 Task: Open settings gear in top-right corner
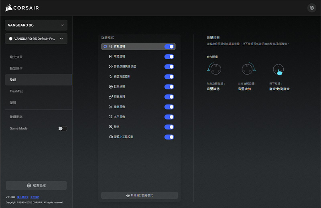(x=312, y=8)
